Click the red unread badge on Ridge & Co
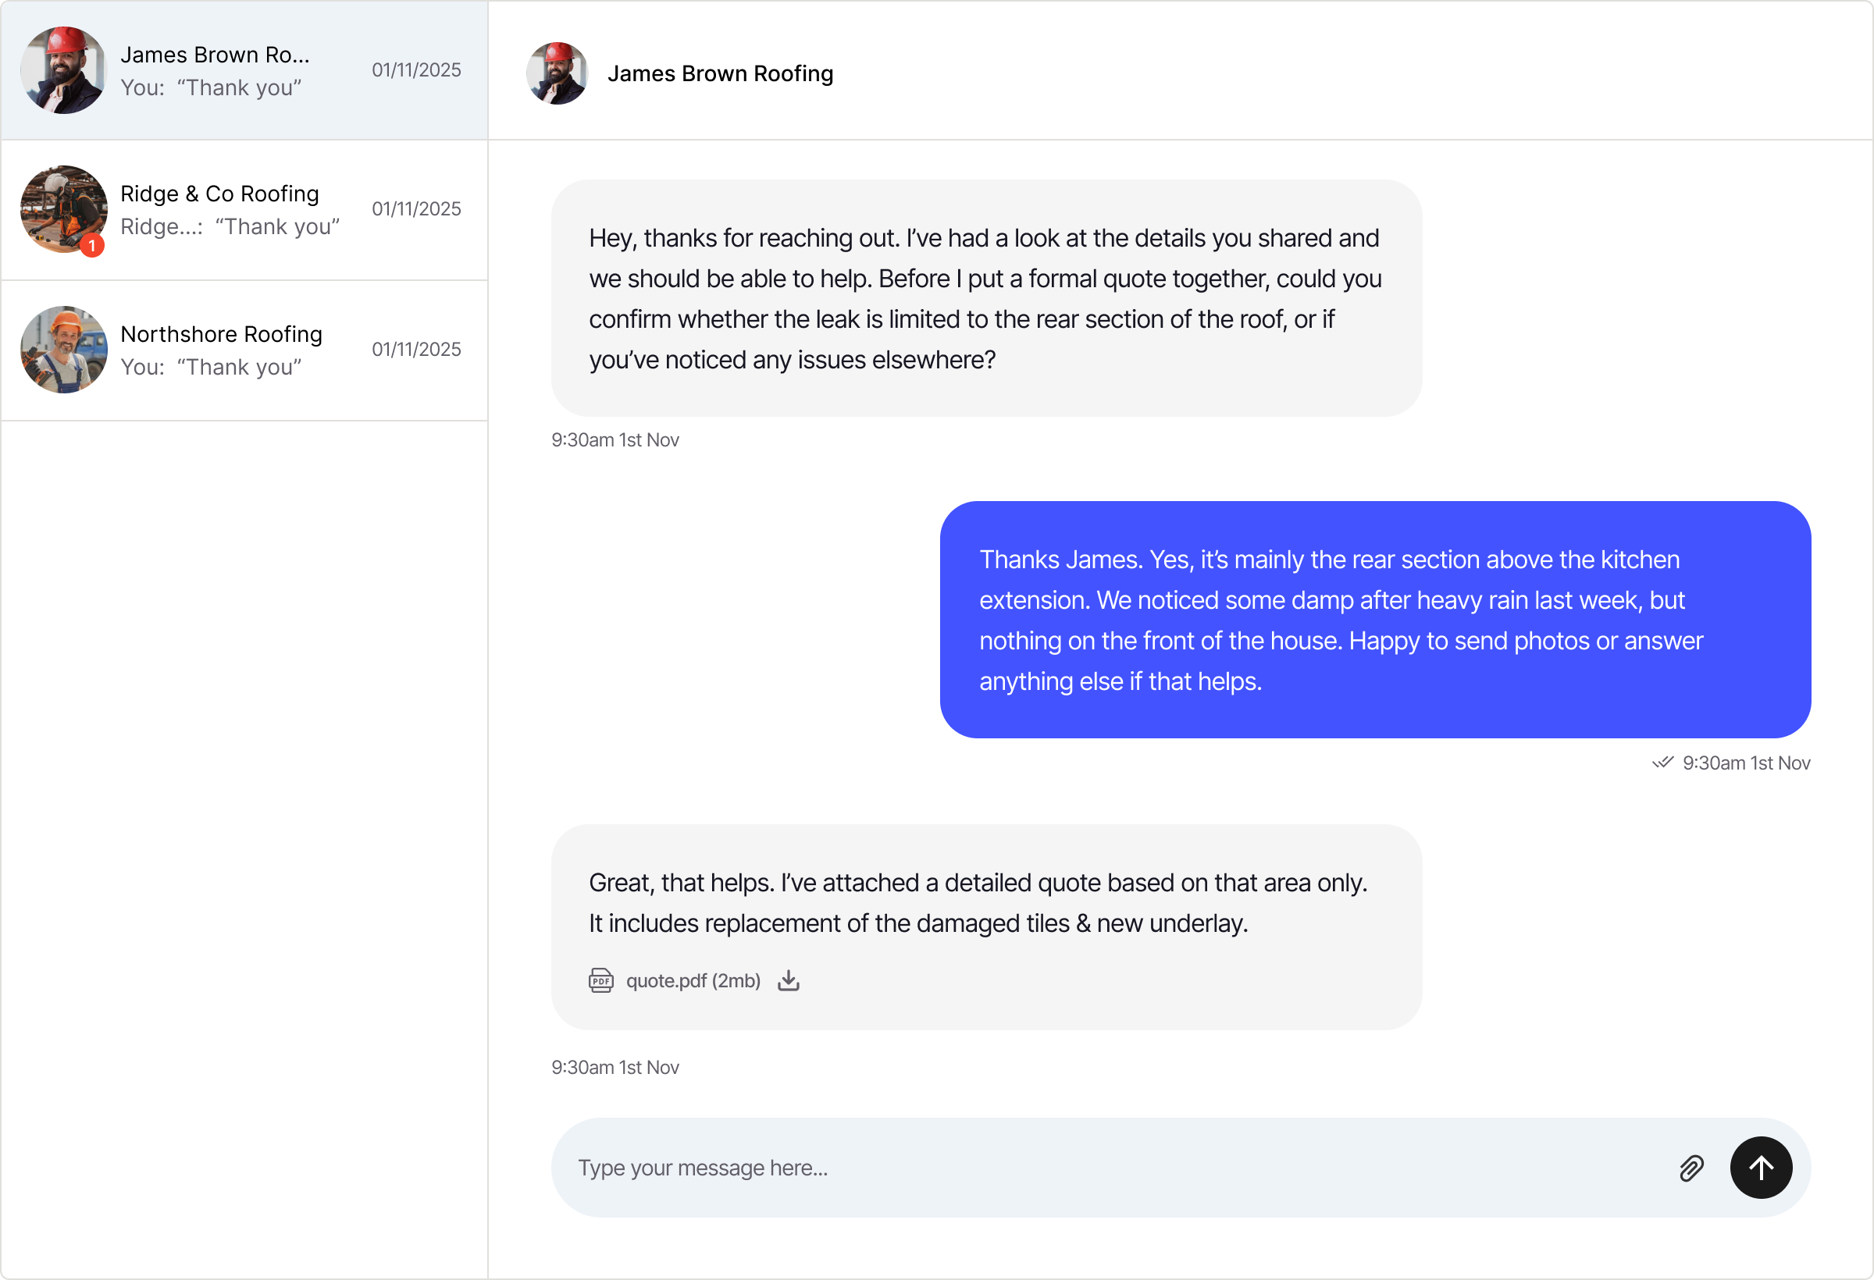Image resolution: width=1874 pixels, height=1280 pixels. [x=92, y=246]
